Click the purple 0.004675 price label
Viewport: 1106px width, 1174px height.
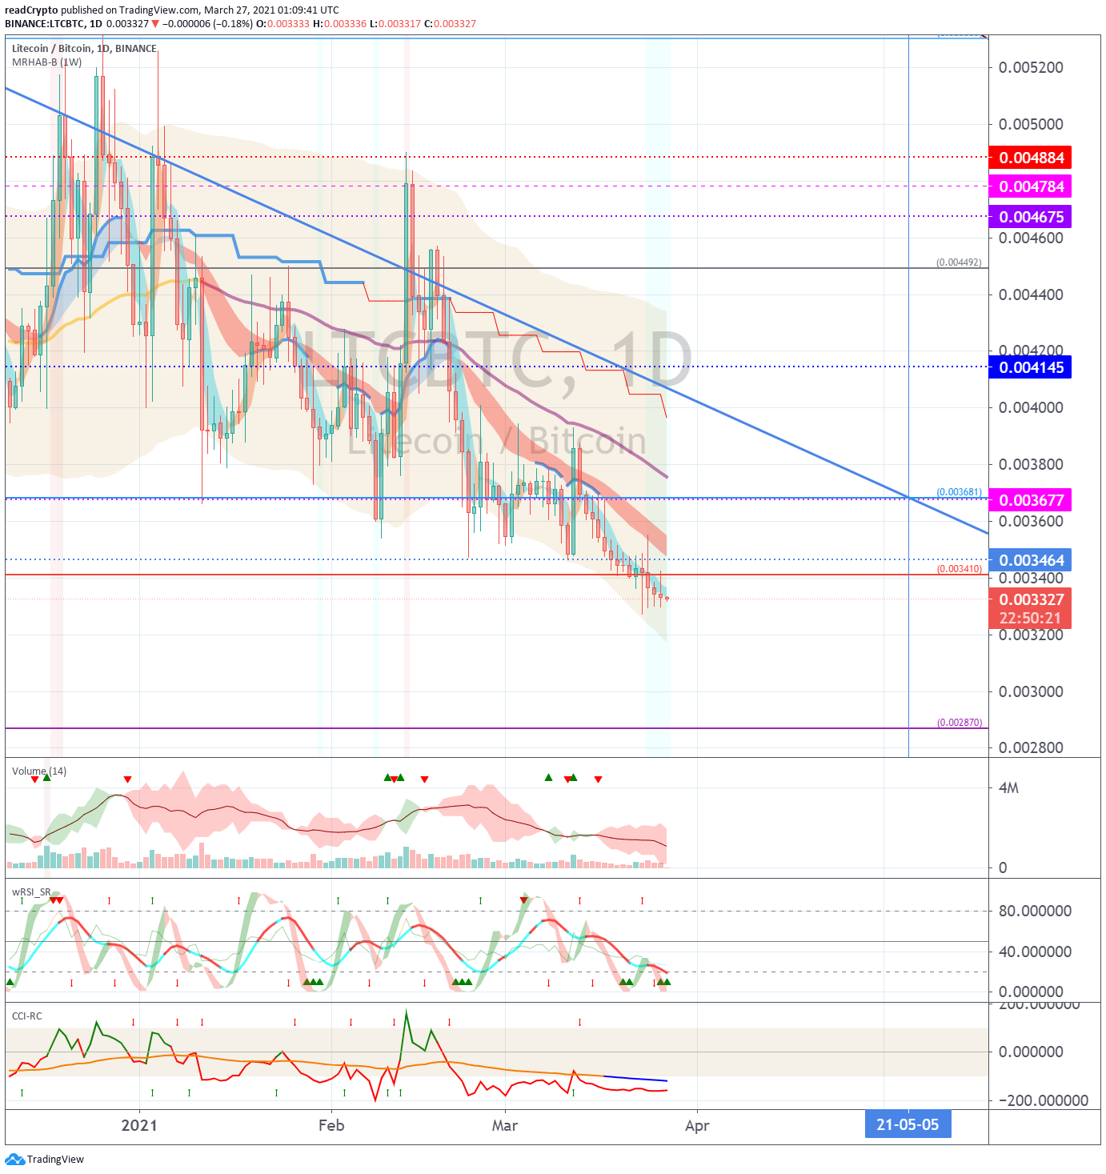point(1030,217)
